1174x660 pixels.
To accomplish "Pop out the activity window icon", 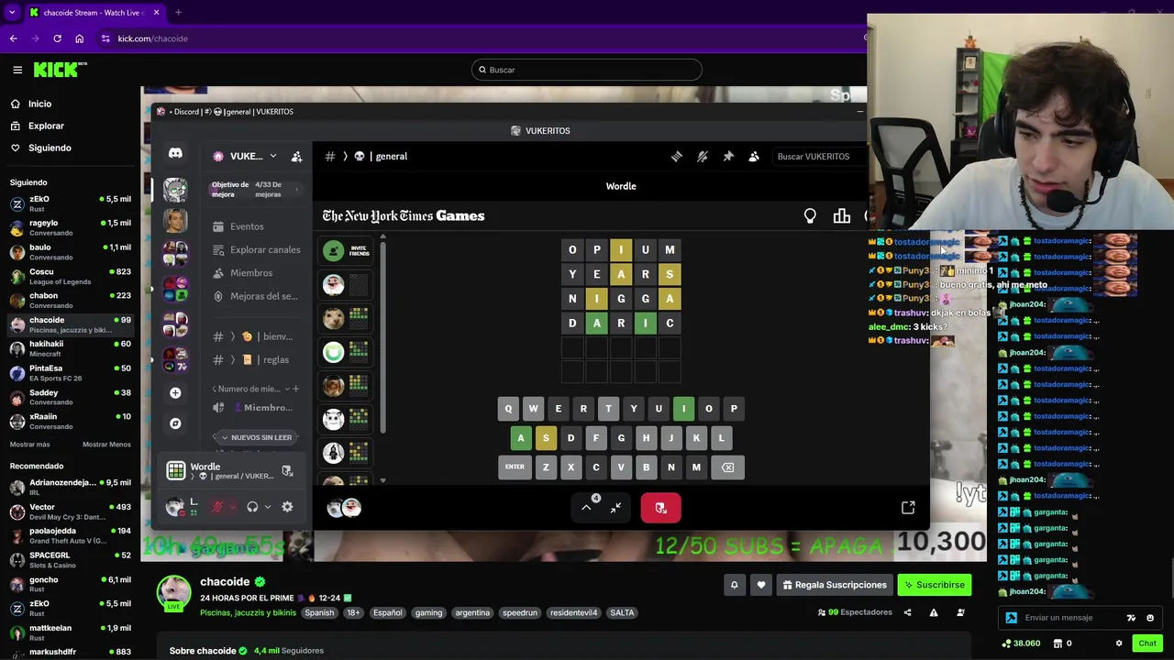I will tap(908, 508).
